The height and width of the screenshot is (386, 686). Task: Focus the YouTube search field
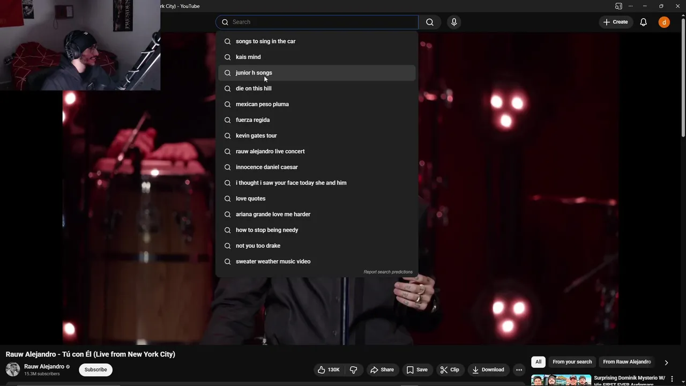click(x=317, y=22)
